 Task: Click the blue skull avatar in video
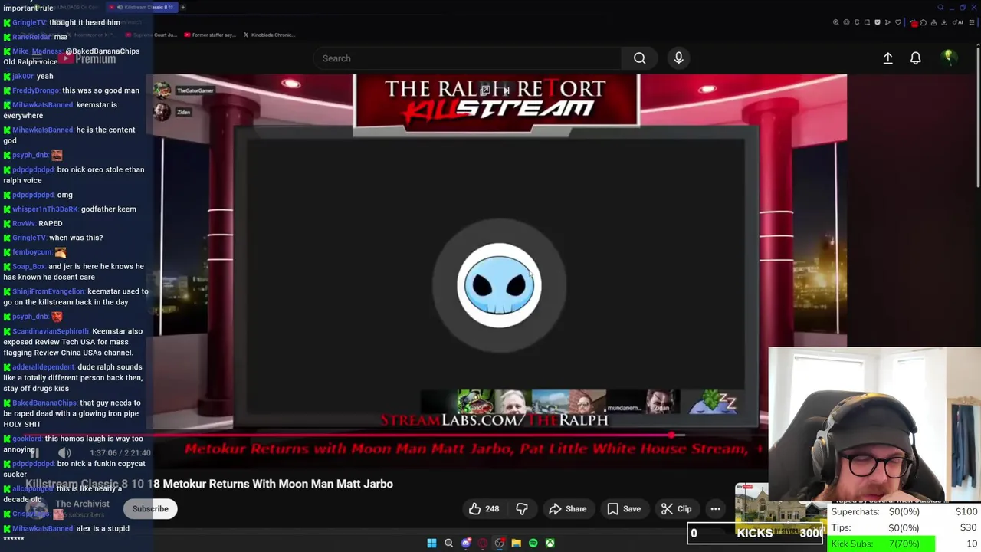500,285
